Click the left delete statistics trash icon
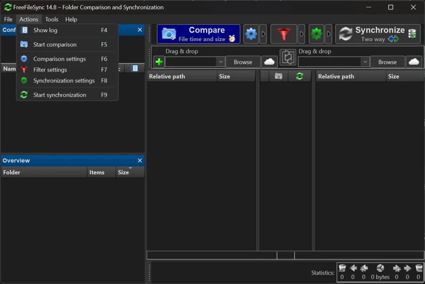The image size is (425, 284). click(342, 268)
